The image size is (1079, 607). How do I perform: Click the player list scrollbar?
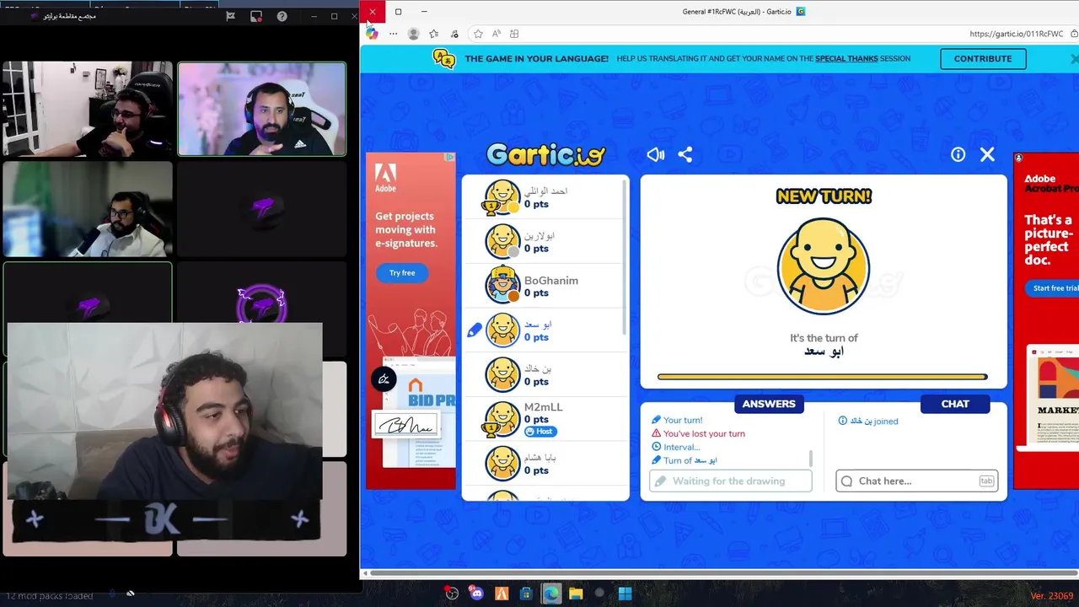click(625, 257)
